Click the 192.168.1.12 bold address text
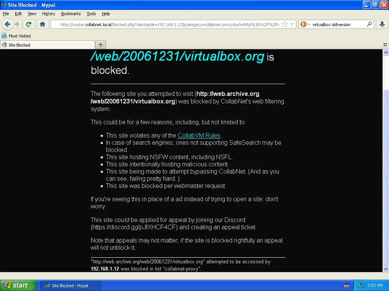 click(x=105, y=269)
